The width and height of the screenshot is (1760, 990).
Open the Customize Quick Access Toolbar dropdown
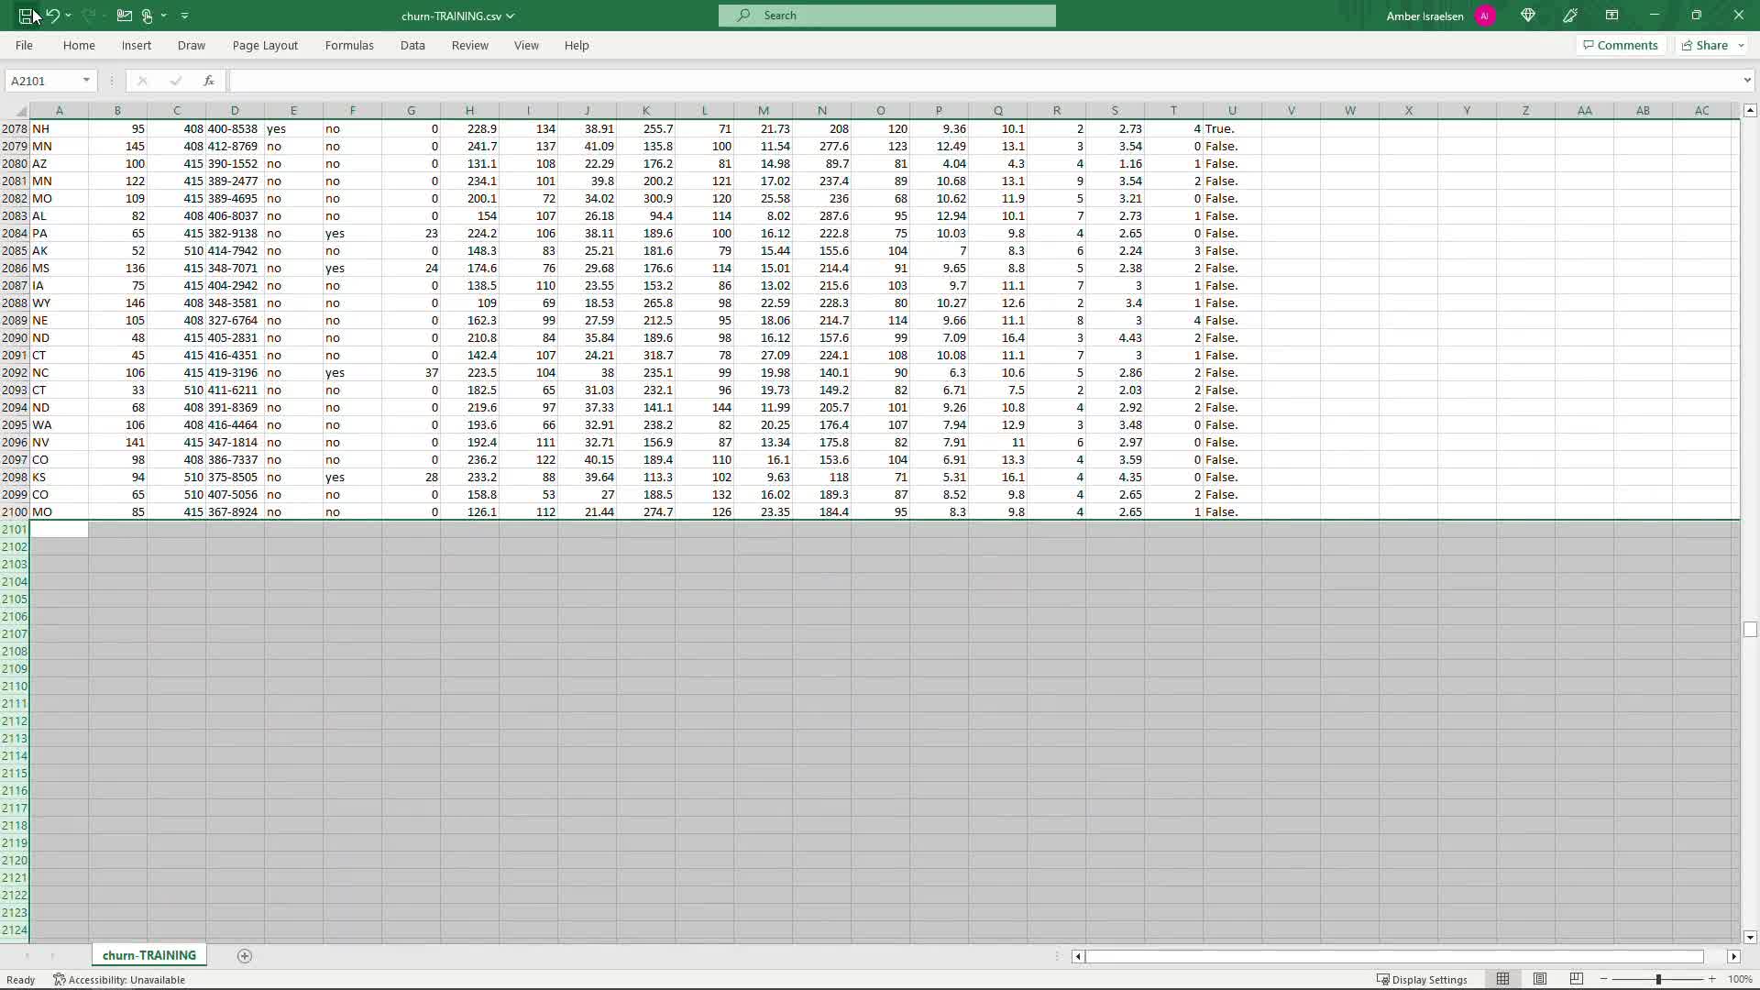click(x=185, y=16)
